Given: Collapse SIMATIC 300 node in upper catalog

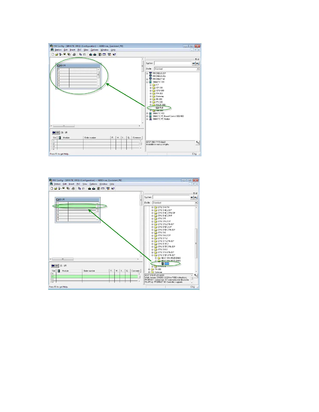Looking at the screenshot, I should coord(147,82).
